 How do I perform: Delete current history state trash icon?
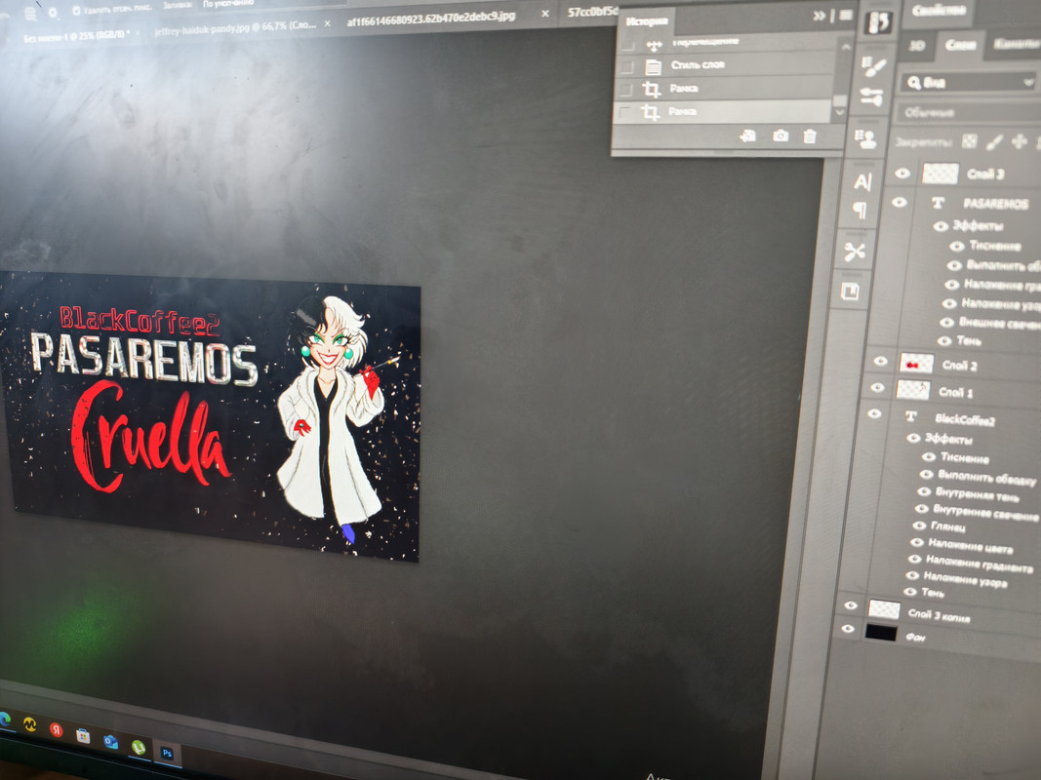pos(810,136)
